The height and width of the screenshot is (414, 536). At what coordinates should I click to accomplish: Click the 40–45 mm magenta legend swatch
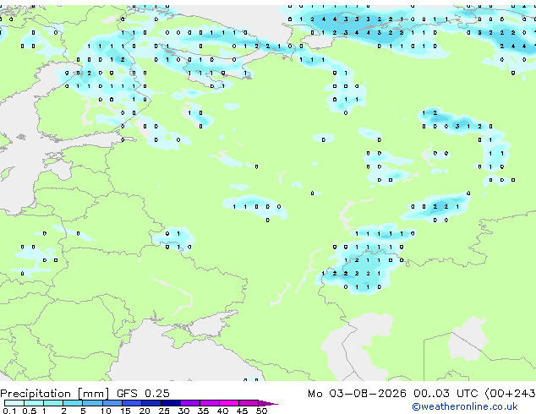click(229, 403)
